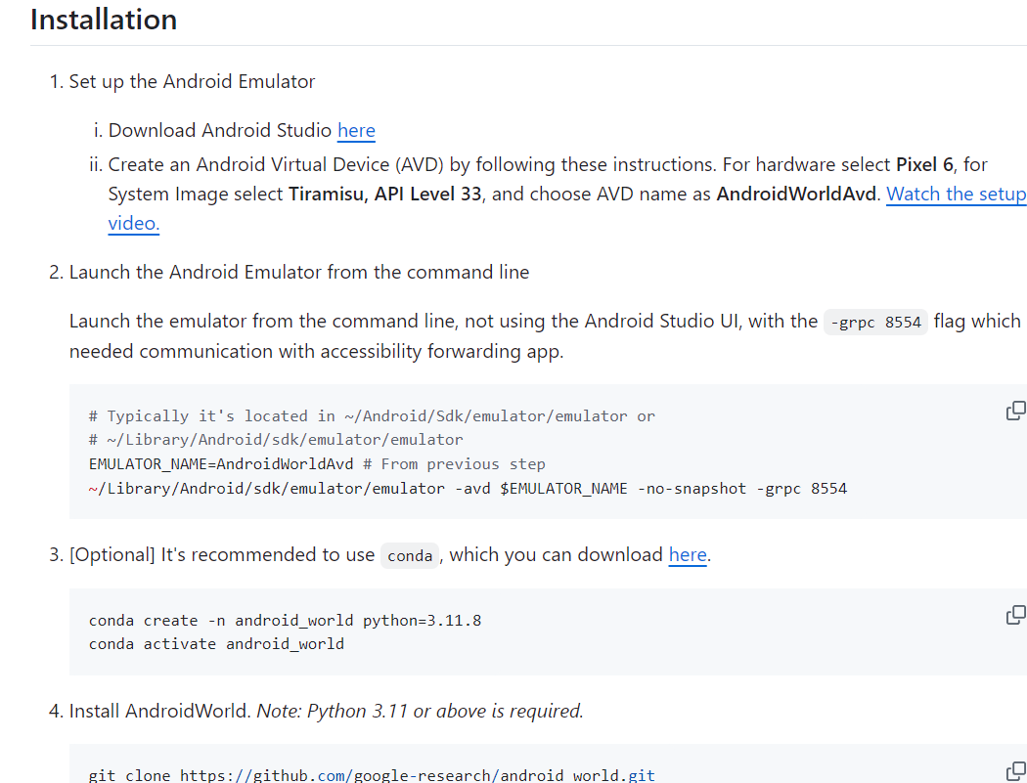This screenshot has height=783, width=1027.
Task: Copy the git clone command block
Action: 1016,771
